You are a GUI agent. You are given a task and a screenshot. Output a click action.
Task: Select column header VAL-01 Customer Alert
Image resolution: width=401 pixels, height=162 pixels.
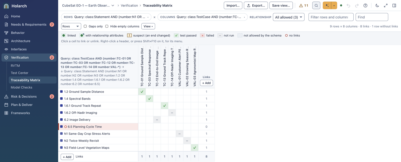point(179,66)
